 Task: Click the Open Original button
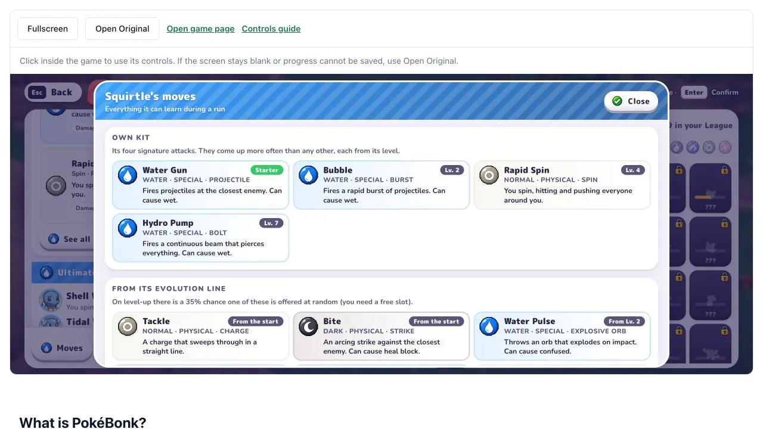(x=122, y=29)
